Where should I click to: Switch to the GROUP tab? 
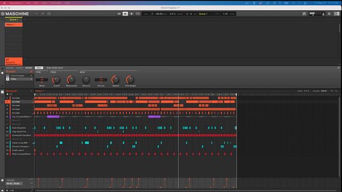click(19, 68)
